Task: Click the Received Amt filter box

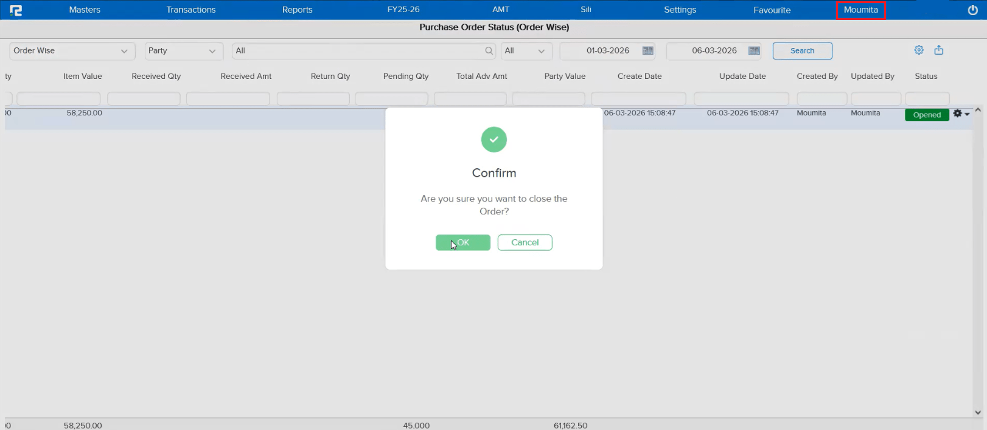Action: tap(228, 98)
